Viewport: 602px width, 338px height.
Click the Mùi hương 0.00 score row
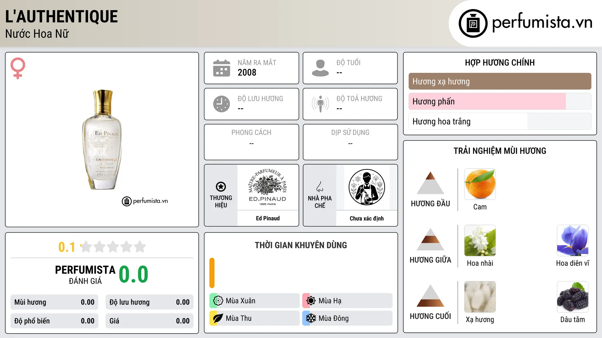(54, 302)
